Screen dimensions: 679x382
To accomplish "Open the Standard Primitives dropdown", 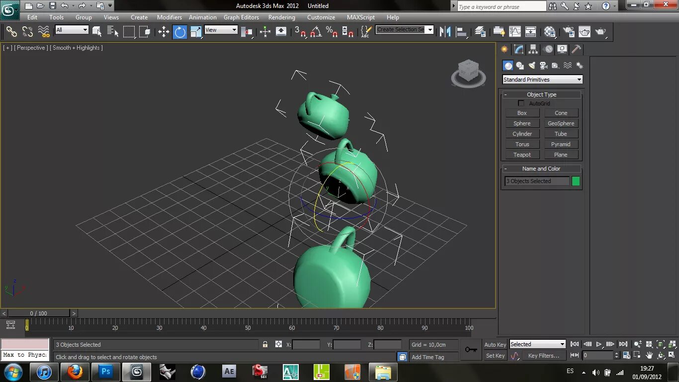I will (x=542, y=79).
